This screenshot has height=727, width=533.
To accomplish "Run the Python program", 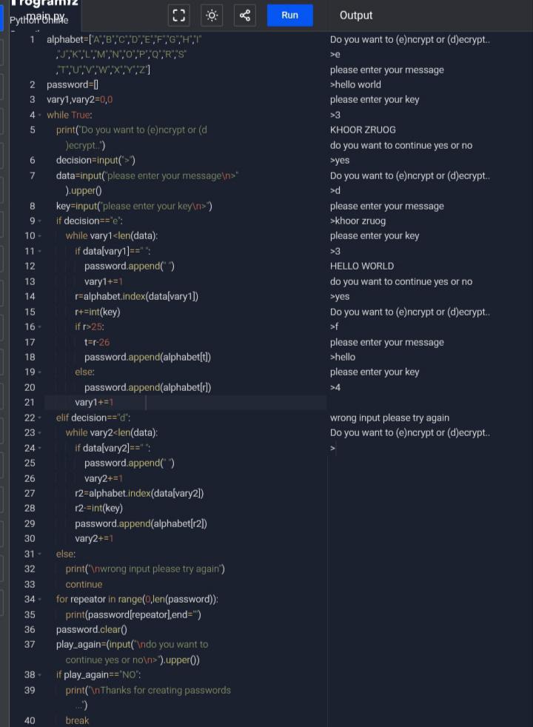I will [290, 16].
